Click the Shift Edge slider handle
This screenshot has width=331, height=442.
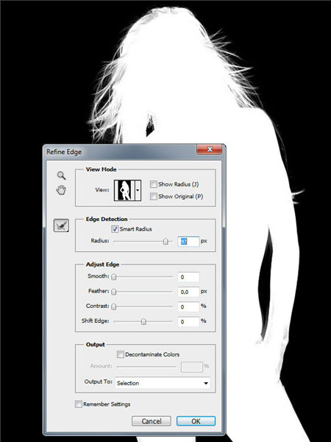click(143, 322)
